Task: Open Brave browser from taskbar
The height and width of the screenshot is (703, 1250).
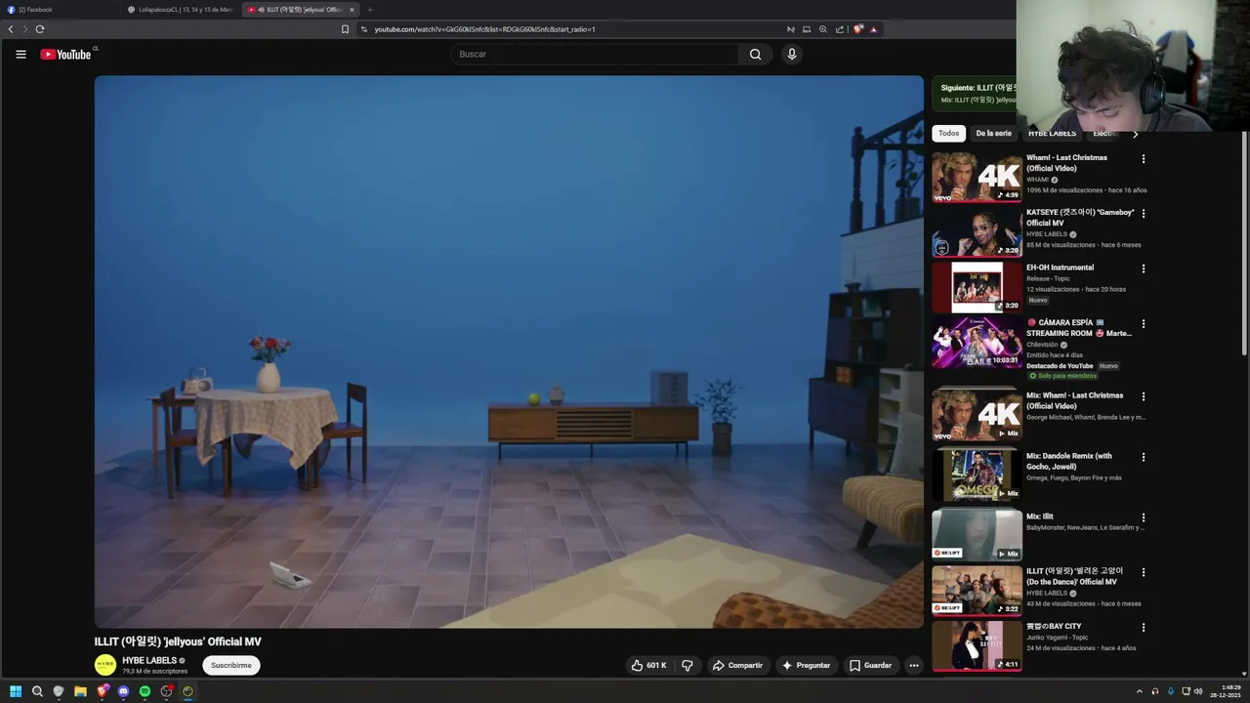Action: click(102, 691)
